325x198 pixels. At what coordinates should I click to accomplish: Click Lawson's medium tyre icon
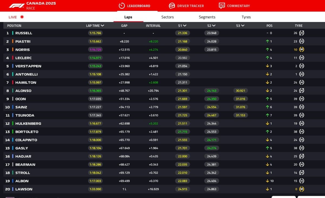pos(301,189)
